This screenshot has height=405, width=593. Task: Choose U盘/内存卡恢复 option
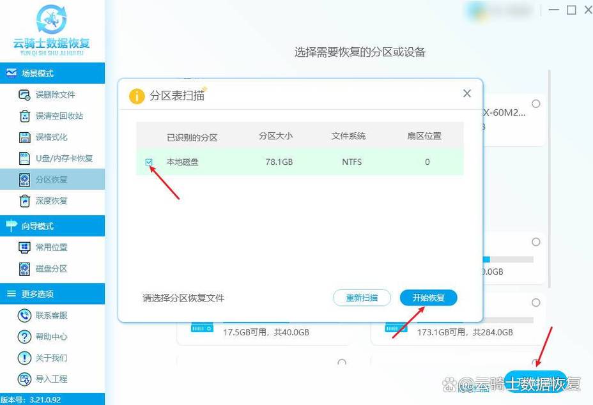pos(52,158)
